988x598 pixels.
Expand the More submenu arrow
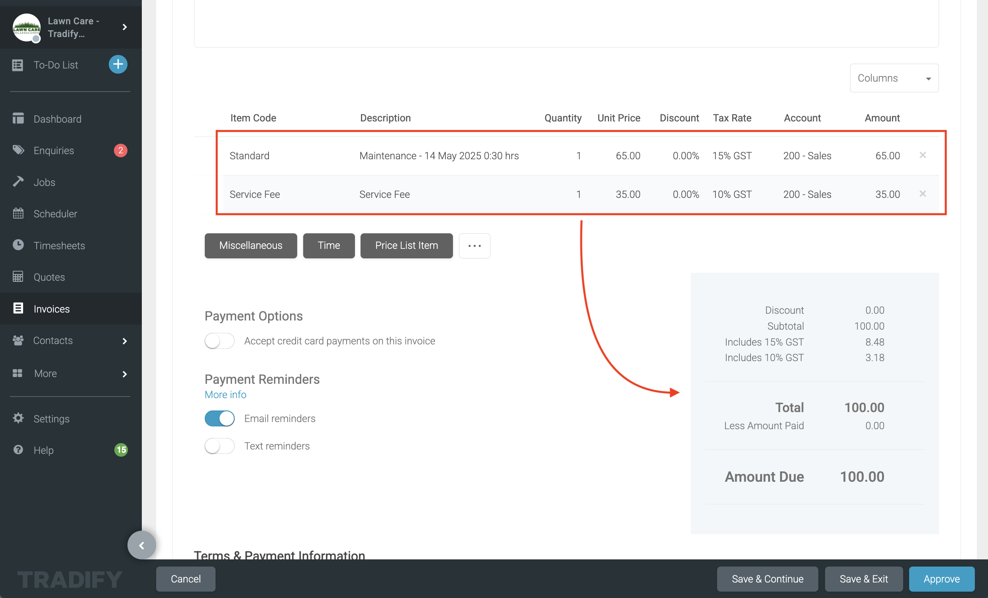tap(125, 374)
